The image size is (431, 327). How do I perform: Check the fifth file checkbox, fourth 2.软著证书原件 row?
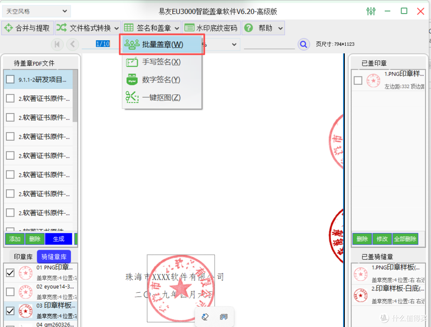click(10, 156)
